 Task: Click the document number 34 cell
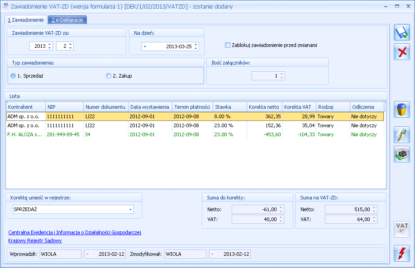[x=105, y=134]
